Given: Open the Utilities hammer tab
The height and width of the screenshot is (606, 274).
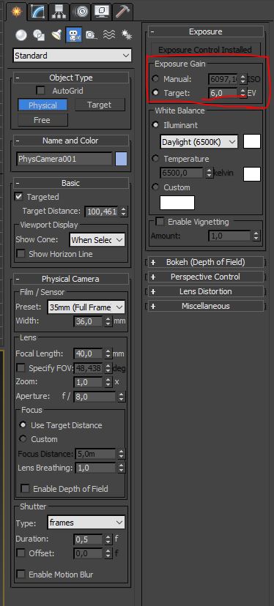Looking at the screenshot, I should 122,12.
